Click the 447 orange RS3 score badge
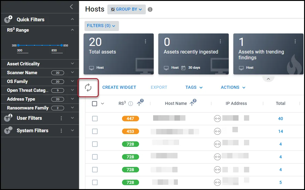The width and height of the screenshot is (305, 190). point(130,119)
